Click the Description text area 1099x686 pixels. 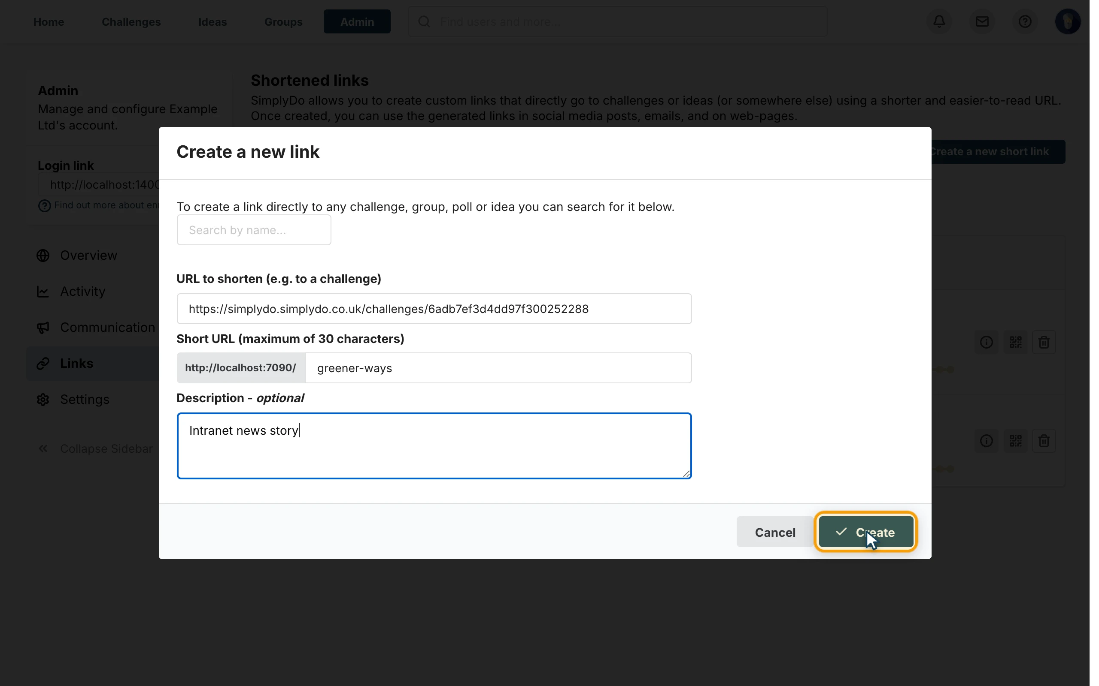pos(434,445)
